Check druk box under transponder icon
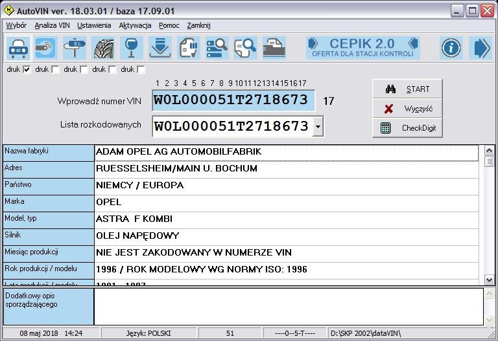Viewport: 498px width, 341px height. 55,69
